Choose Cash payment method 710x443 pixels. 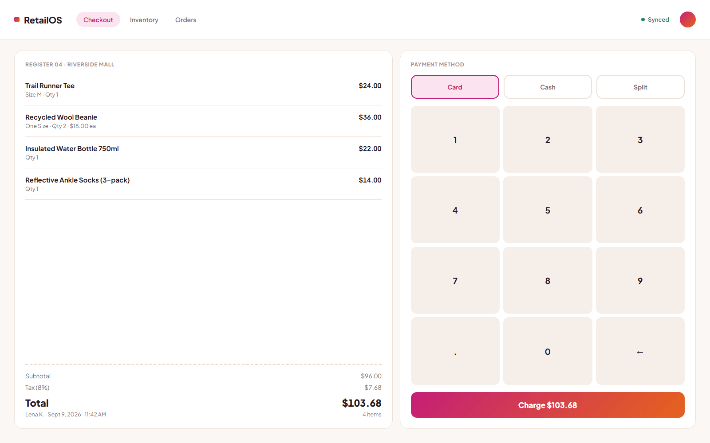548,87
